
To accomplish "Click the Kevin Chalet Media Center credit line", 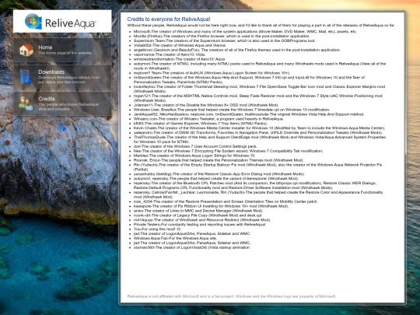I will [259, 128].
